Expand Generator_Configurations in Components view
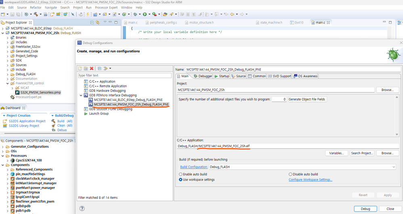Image resolution: width=403 pixels, height=214 pixels. tap(3, 147)
